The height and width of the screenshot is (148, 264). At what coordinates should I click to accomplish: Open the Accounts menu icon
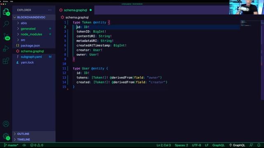tap(6, 124)
